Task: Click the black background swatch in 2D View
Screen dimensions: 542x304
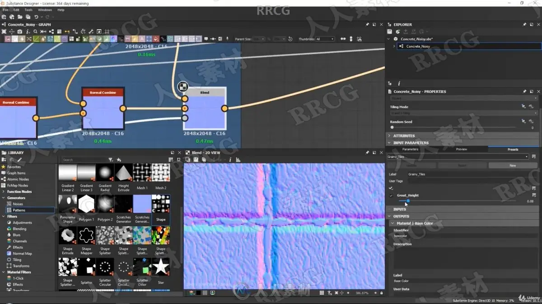Action: pyautogui.click(x=198, y=293)
